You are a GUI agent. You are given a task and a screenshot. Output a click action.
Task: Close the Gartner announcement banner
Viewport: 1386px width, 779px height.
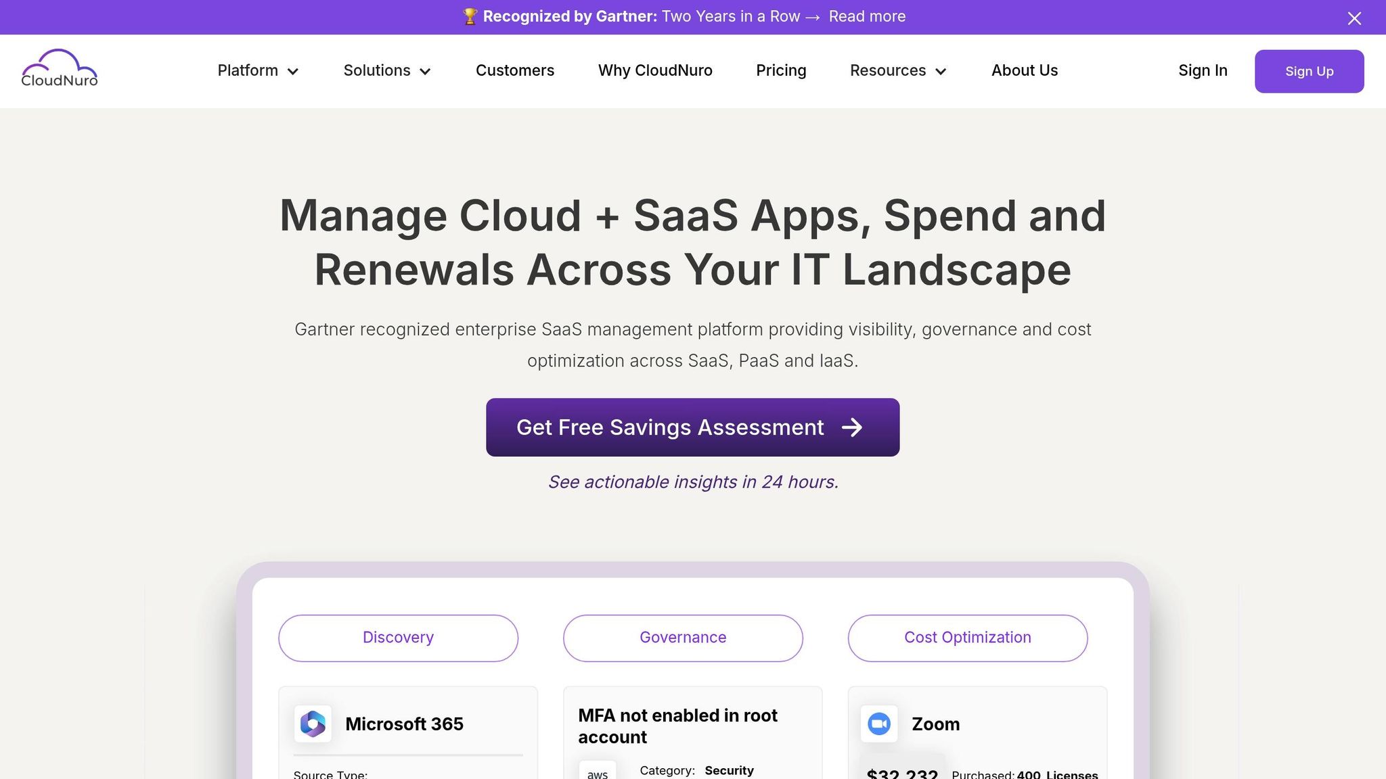[x=1354, y=18]
